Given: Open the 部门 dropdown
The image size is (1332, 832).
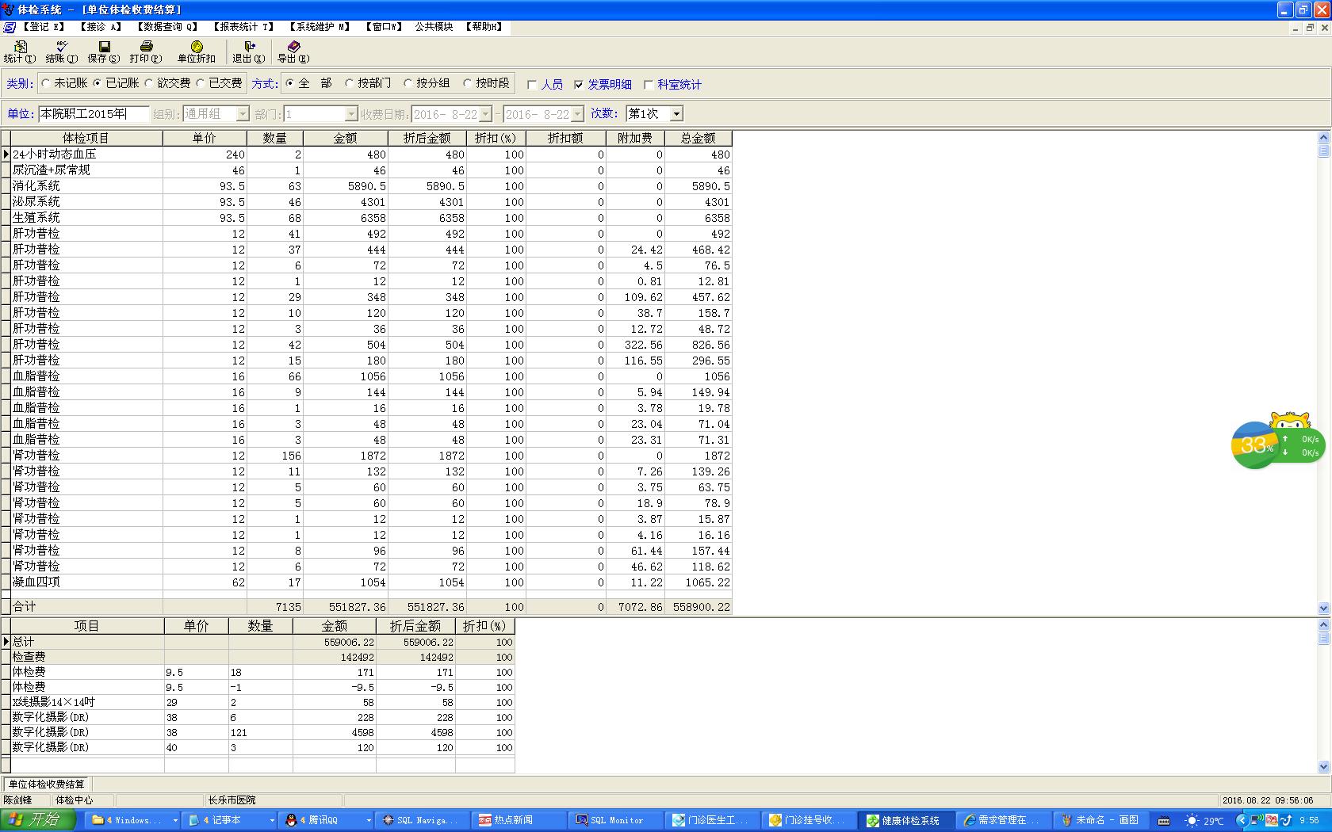Looking at the screenshot, I should 350,114.
